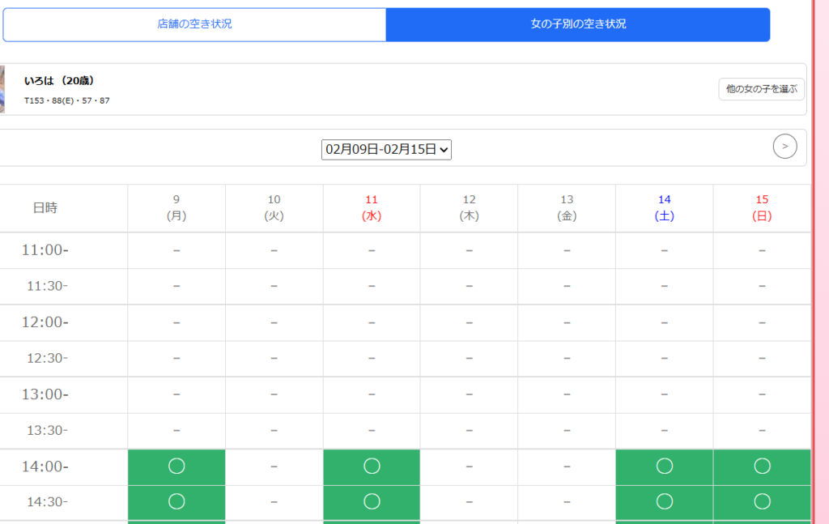The width and height of the screenshot is (829, 524).
Task: Click the 14:00- time row label
Action: 45,466
